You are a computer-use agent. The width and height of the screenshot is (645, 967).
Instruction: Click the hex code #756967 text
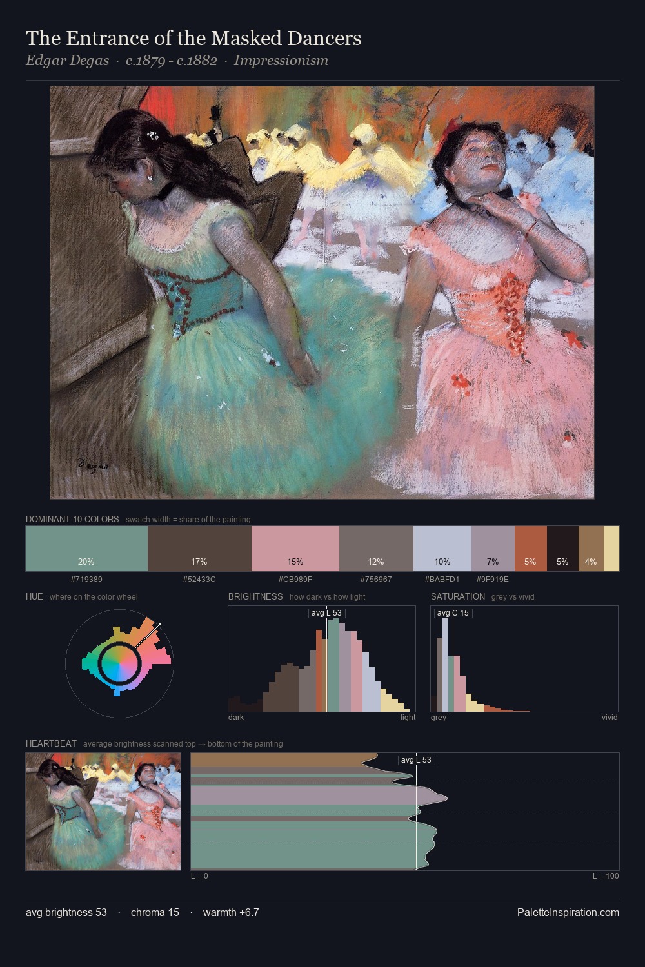coord(376,580)
